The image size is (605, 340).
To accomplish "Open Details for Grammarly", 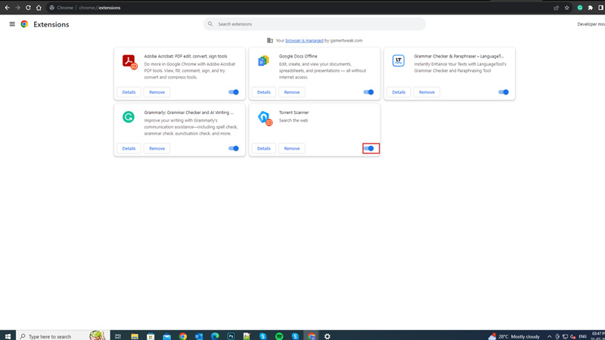I will pos(129,148).
